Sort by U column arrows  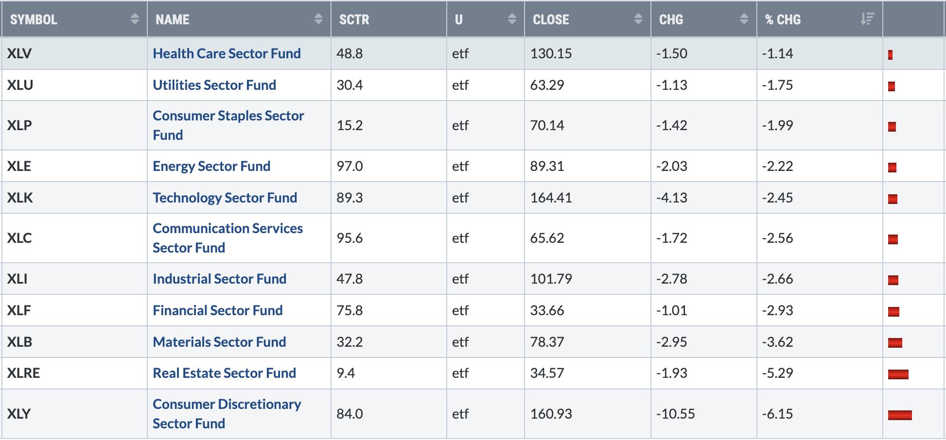pyautogui.click(x=512, y=19)
